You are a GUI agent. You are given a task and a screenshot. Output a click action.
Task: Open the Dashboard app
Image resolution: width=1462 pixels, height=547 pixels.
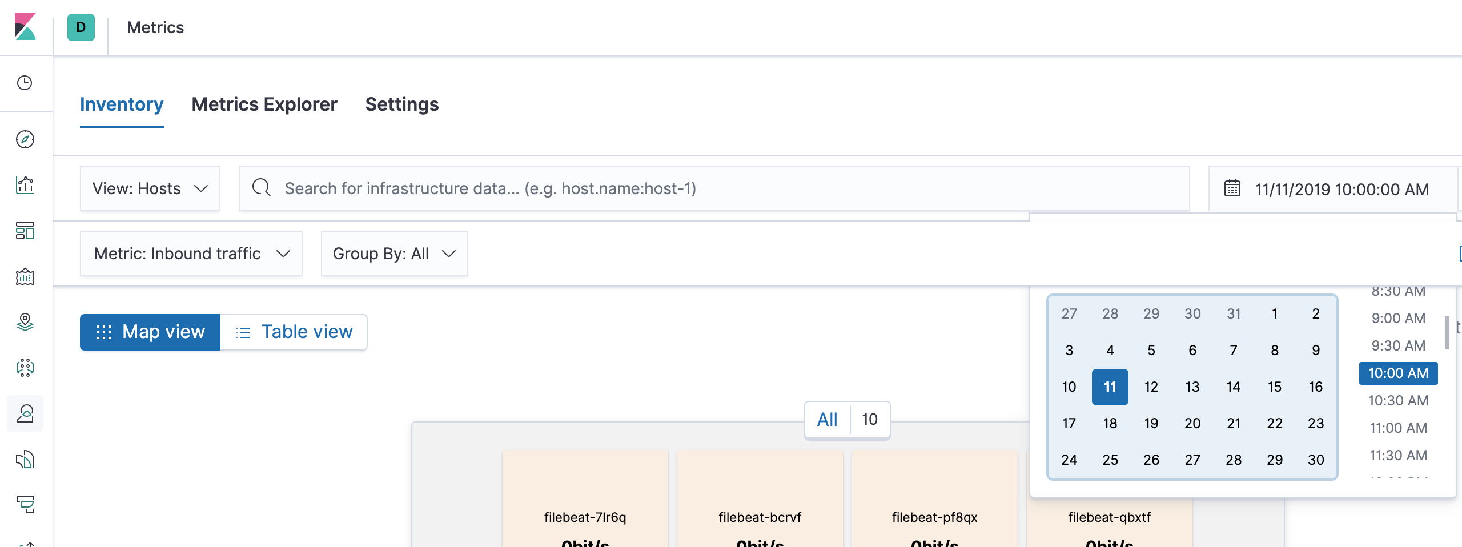click(x=25, y=231)
